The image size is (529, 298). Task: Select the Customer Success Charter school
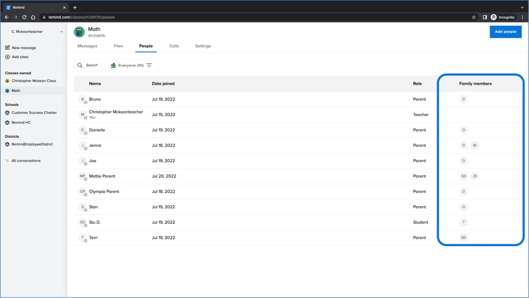tap(34, 113)
